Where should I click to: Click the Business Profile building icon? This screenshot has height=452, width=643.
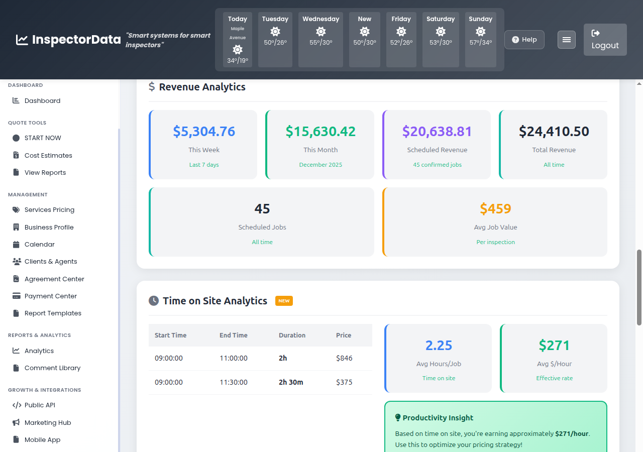[x=16, y=227]
